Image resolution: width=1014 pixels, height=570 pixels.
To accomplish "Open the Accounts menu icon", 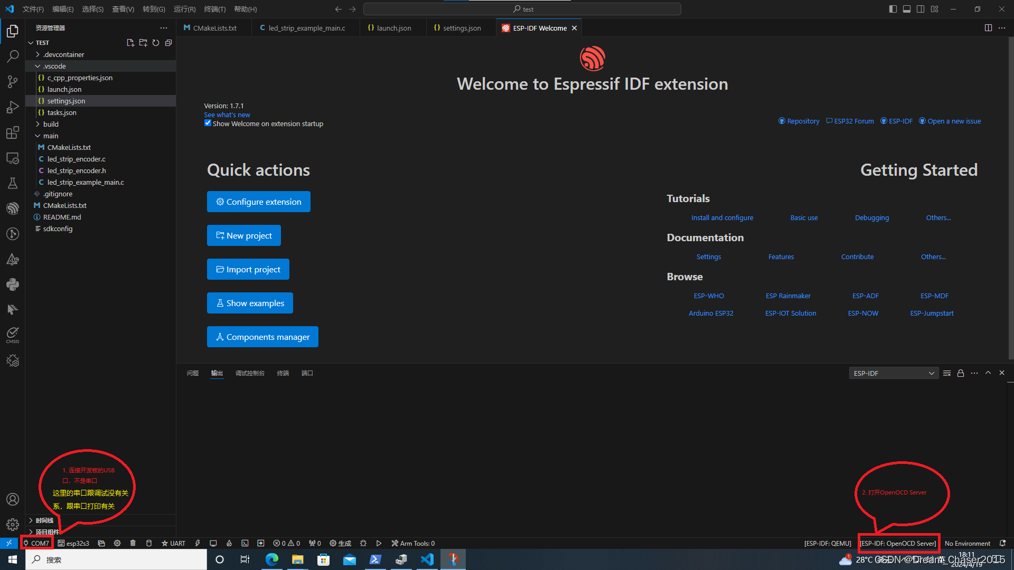I will [13, 499].
